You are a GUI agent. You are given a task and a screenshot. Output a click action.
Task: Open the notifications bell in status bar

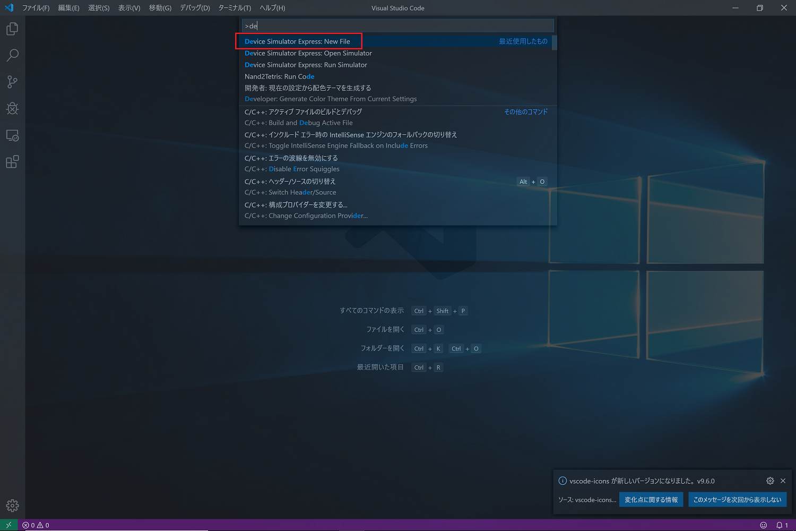(782, 525)
